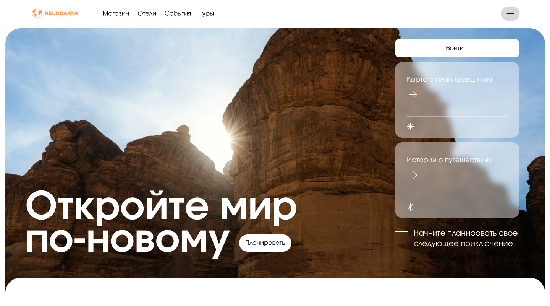Open the Карта с планировщиком card title
This screenshot has width=550, height=306.
449,80
